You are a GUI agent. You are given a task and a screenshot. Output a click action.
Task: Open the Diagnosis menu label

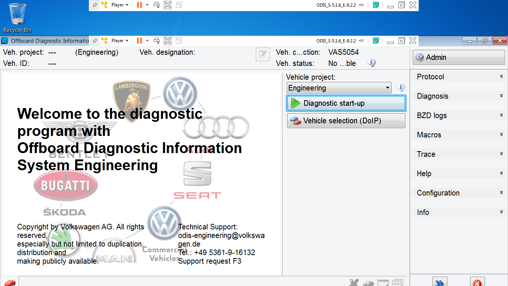tap(433, 96)
